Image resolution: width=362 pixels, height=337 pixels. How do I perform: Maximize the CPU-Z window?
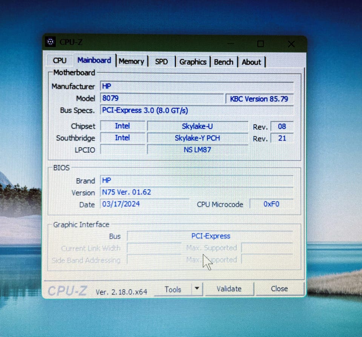[x=261, y=44]
